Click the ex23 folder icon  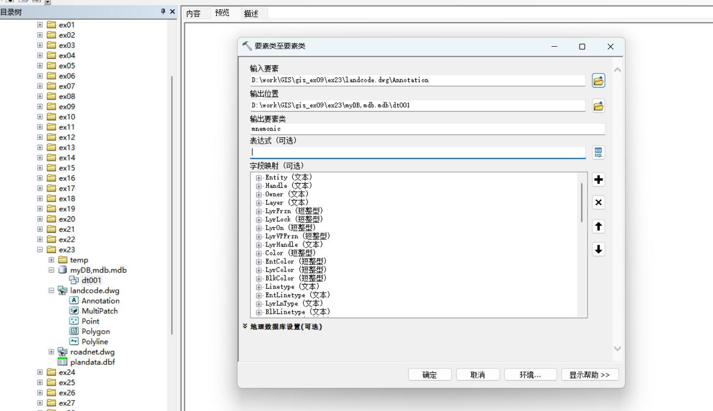pyautogui.click(x=51, y=249)
